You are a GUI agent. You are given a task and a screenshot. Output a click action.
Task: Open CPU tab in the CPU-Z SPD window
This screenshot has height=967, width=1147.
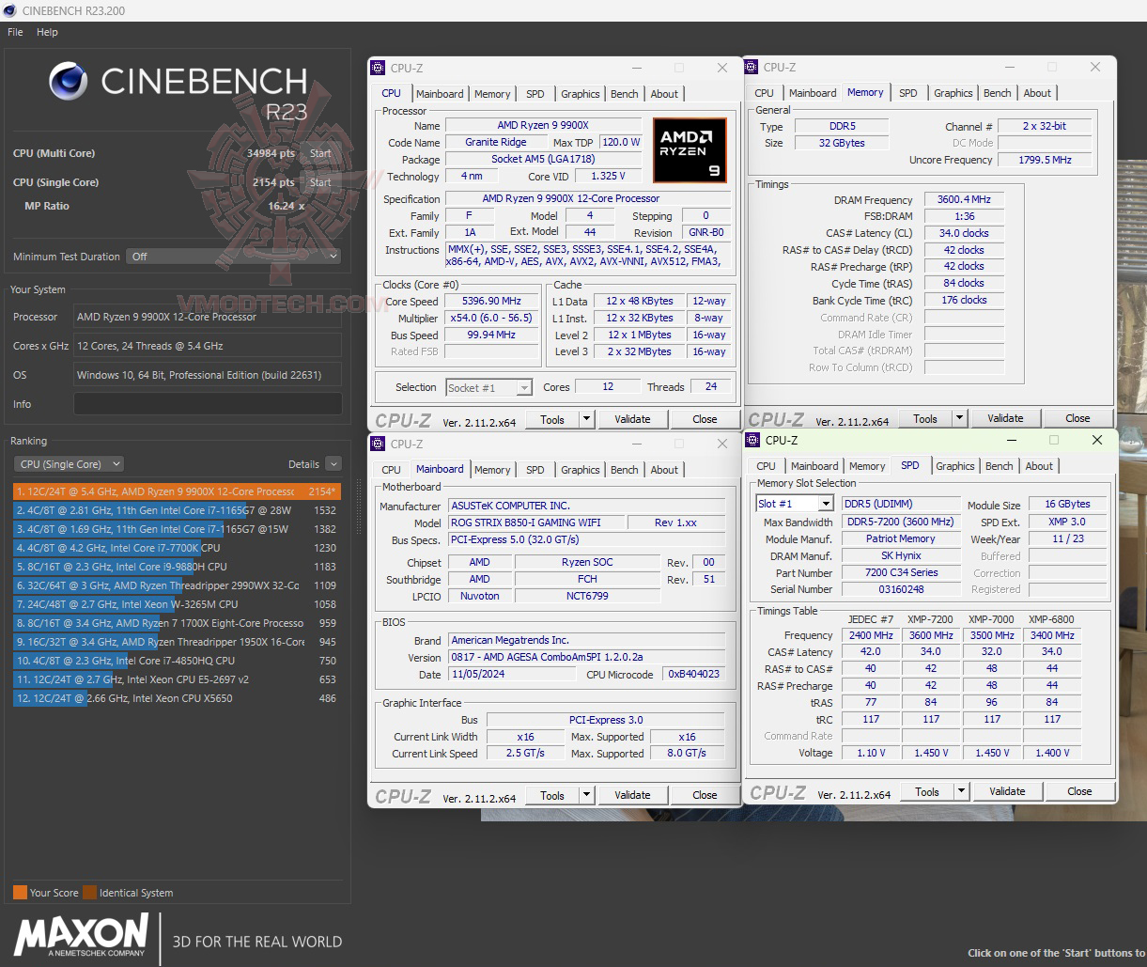tap(767, 466)
